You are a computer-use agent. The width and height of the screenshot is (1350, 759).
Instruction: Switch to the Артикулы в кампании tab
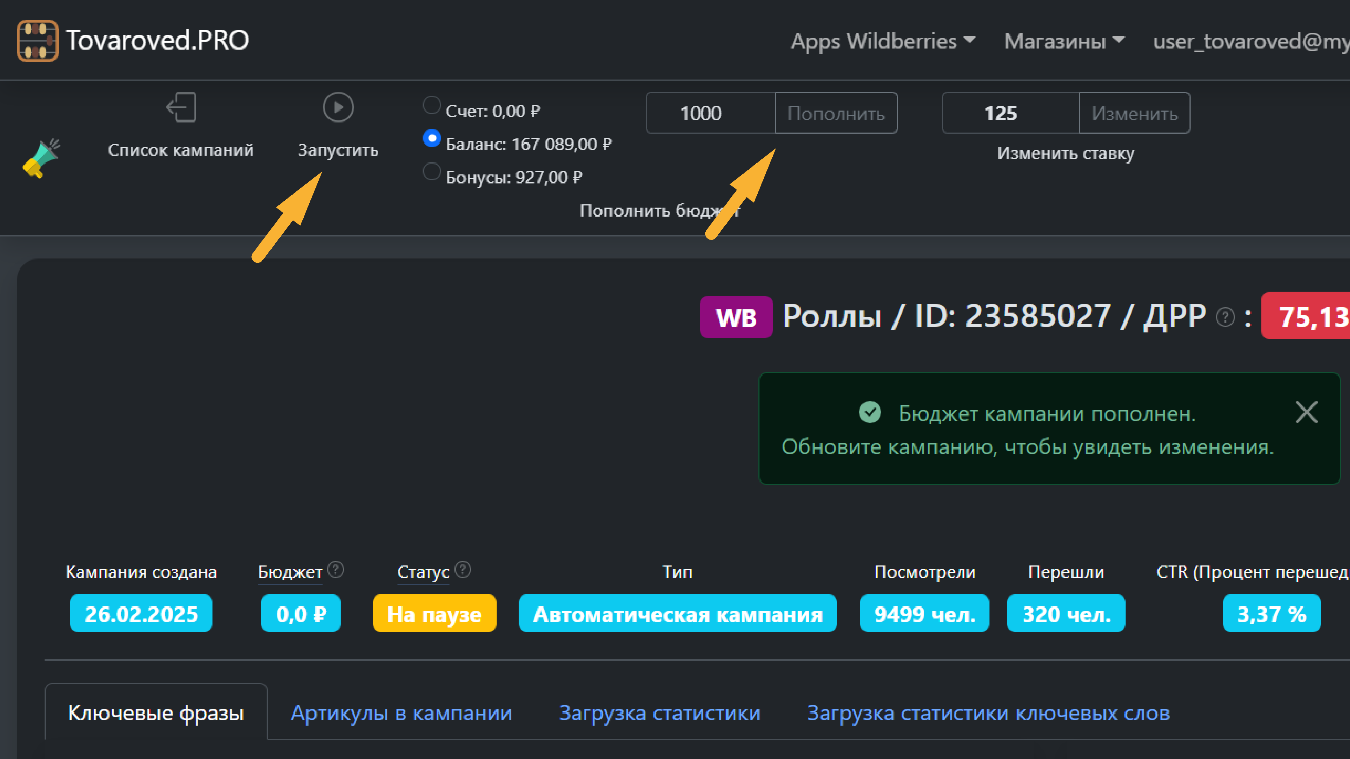401,713
